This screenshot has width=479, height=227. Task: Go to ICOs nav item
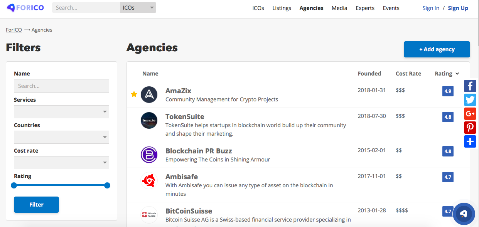click(x=258, y=8)
